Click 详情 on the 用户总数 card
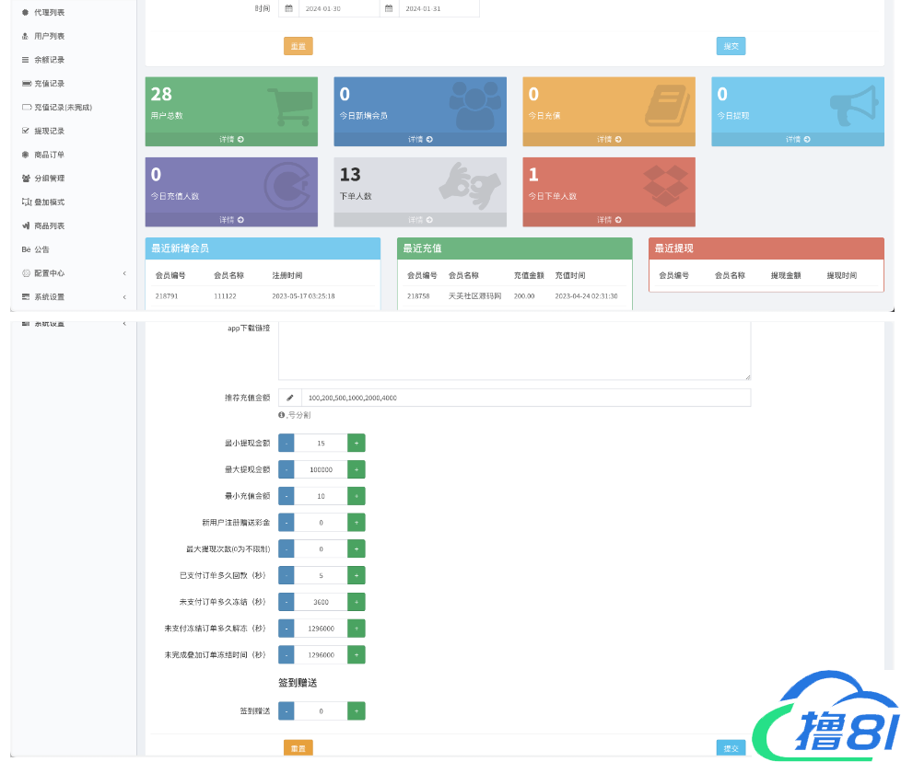The width and height of the screenshot is (901, 762). 231,140
